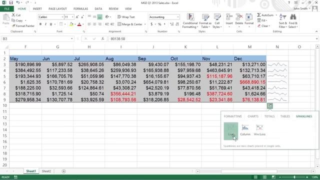
Task: Open Find & Select
Action: pos(293,21)
